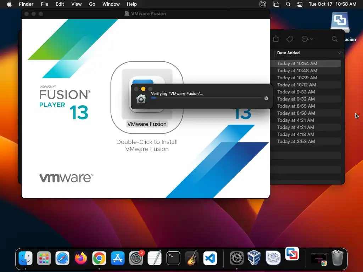Open Finder from the Dock
This screenshot has height=272, width=363.
click(26, 258)
